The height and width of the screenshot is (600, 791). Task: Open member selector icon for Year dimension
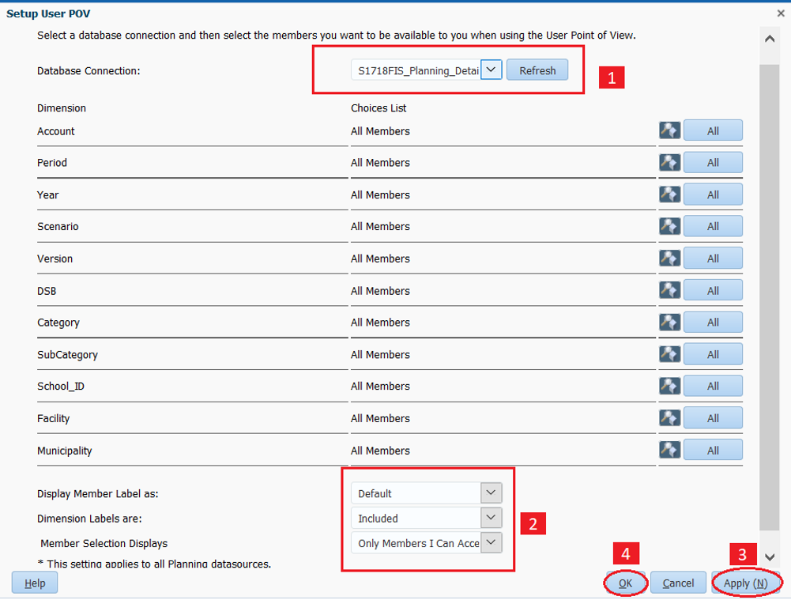tap(669, 194)
